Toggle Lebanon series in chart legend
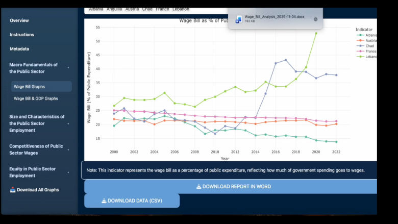The width and height of the screenshot is (398, 224). coord(366,57)
